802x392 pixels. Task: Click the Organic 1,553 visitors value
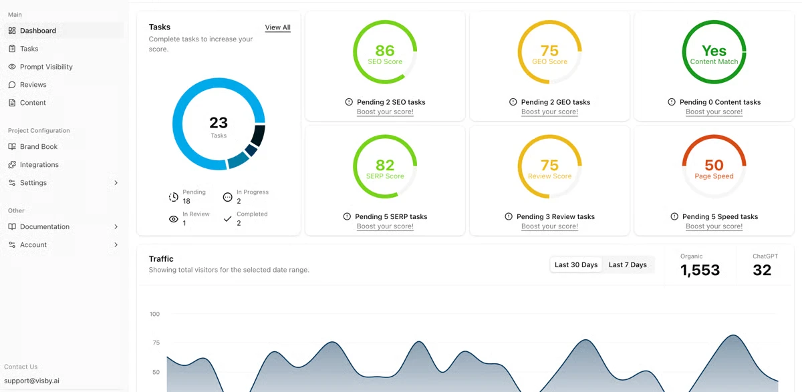pos(700,270)
